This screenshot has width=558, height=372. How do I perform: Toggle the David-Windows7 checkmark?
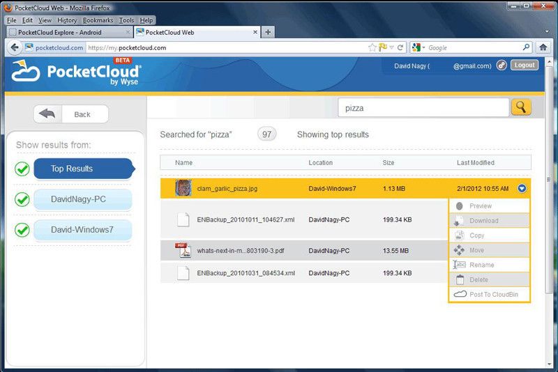click(x=22, y=230)
